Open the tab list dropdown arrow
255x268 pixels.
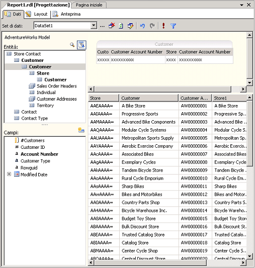click(x=241, y=5)
